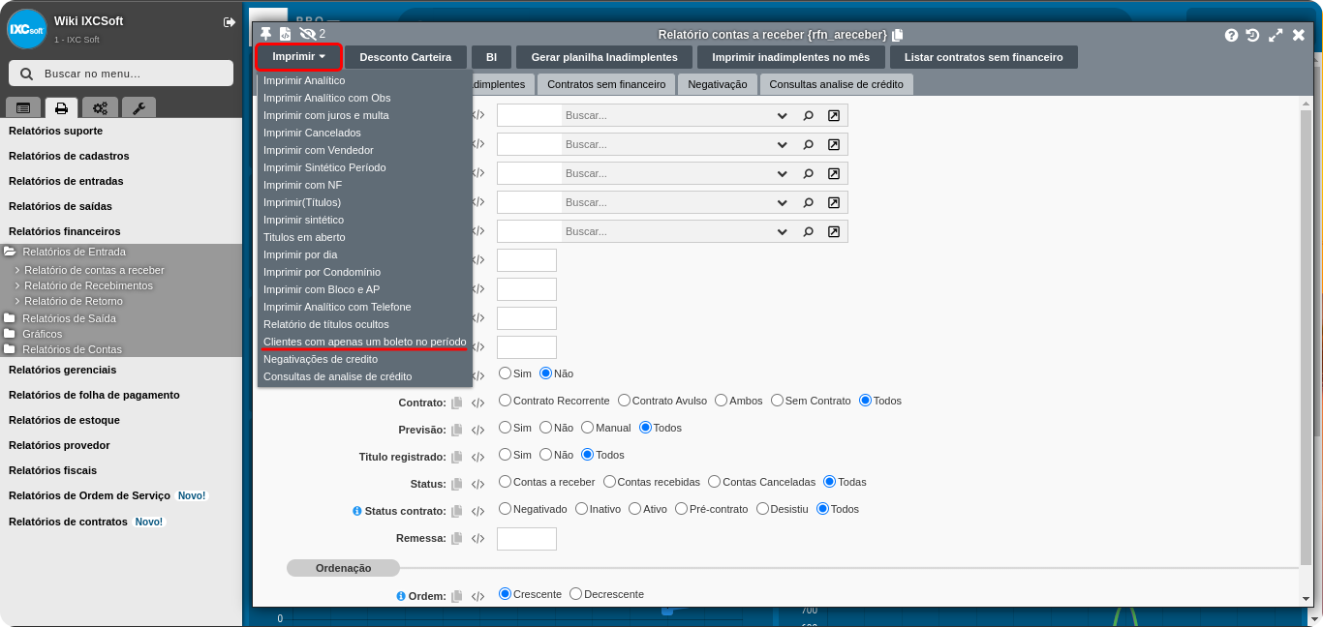The height and width of the screenshot is (627, 1323).
Task: Toggle the crossed-out eye icon showing 2
Action: 308,34
